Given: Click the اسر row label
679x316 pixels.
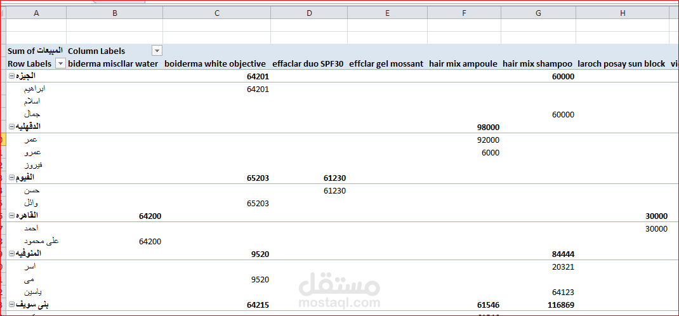Looking at the screenshot, I should (x=30, y=267).
